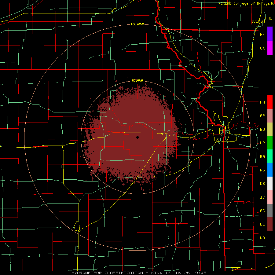The width and height of the screenshot is (275, 275).
Task: Click the "HHC" product label
Action: [x=269, y=18]
